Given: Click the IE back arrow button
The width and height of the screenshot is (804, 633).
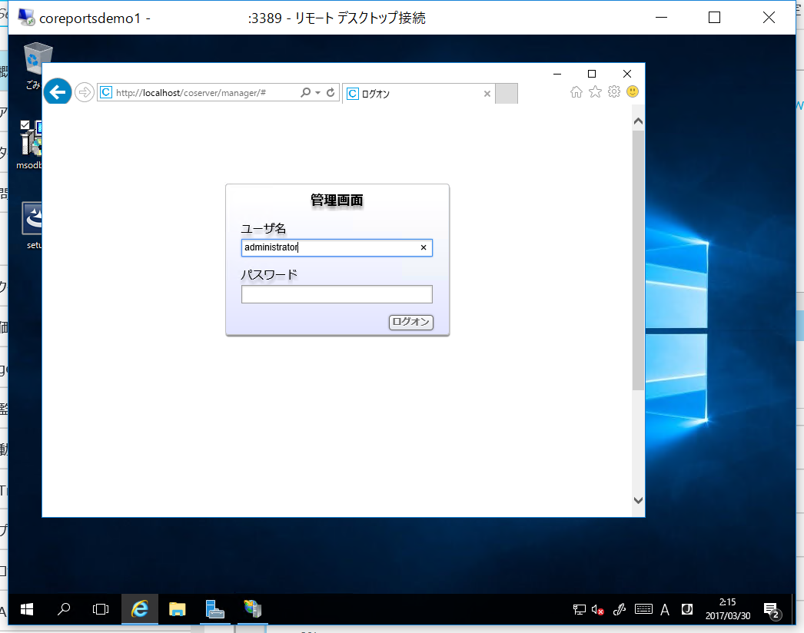Looking at the screenshot, I should (57, 91).
